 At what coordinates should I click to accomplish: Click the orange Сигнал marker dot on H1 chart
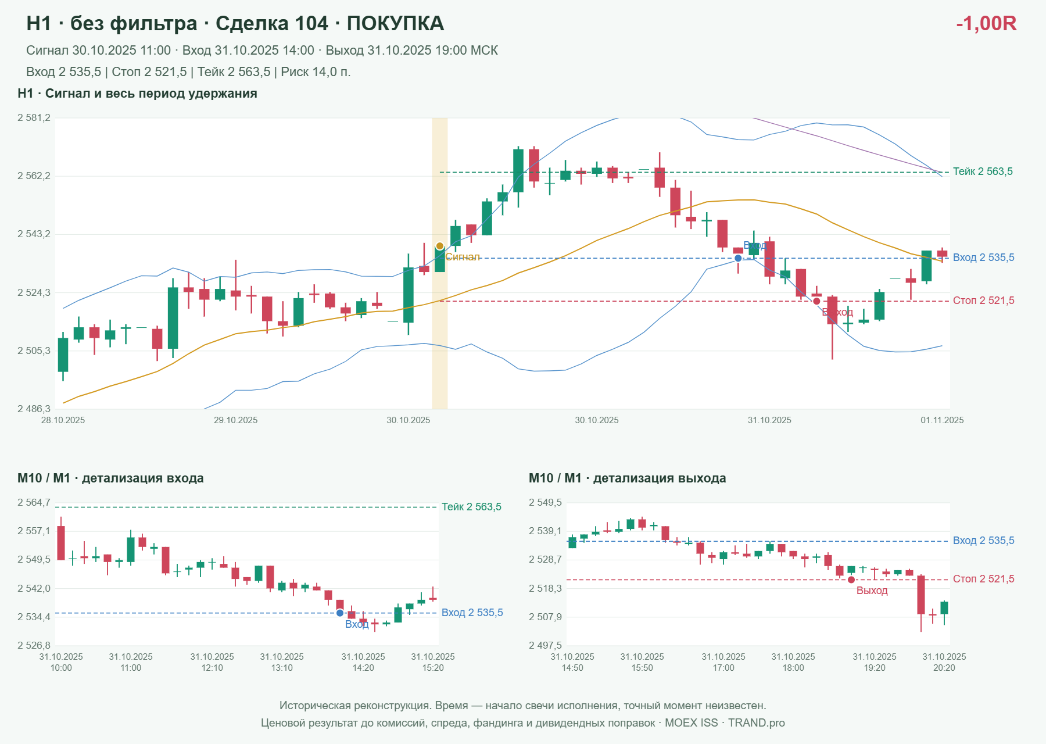coord(440,246)
